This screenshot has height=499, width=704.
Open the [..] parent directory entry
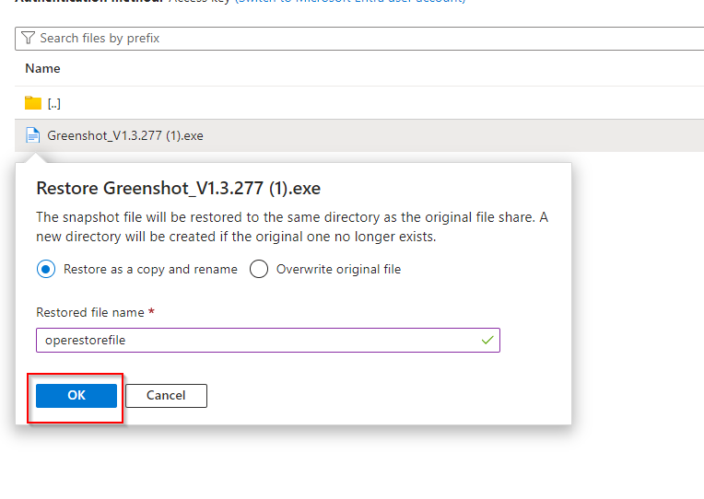54,103
